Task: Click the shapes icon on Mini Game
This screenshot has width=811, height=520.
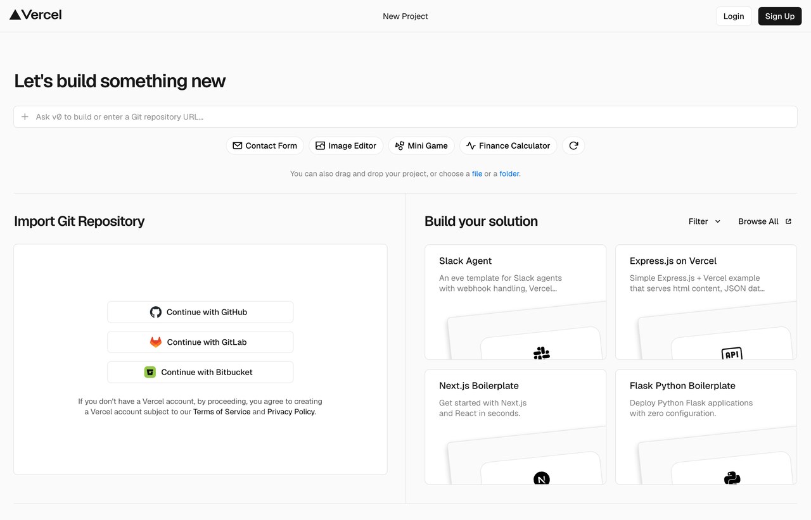Action: pos(400,145)
